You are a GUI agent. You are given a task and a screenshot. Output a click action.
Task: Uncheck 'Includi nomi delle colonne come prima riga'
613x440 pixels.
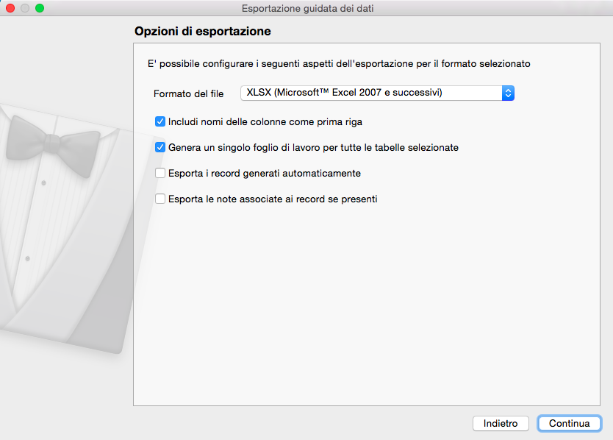(x=160, y=121)
